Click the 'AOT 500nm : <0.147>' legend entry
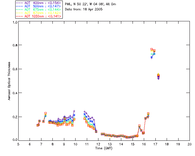The width and height of the screenshot is (195, 156). point(38,6)
